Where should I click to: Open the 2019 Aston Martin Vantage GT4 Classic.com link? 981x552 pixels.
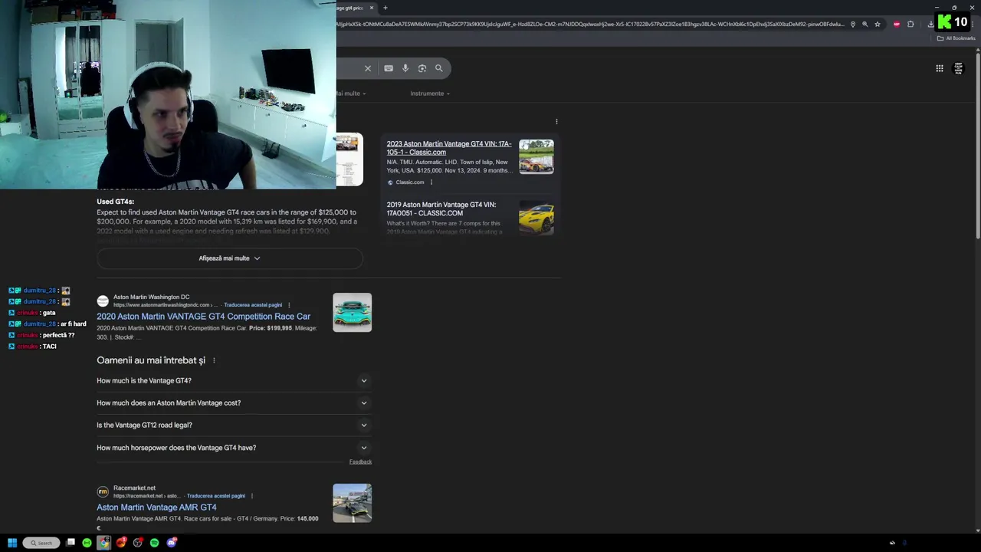[441, 209]
